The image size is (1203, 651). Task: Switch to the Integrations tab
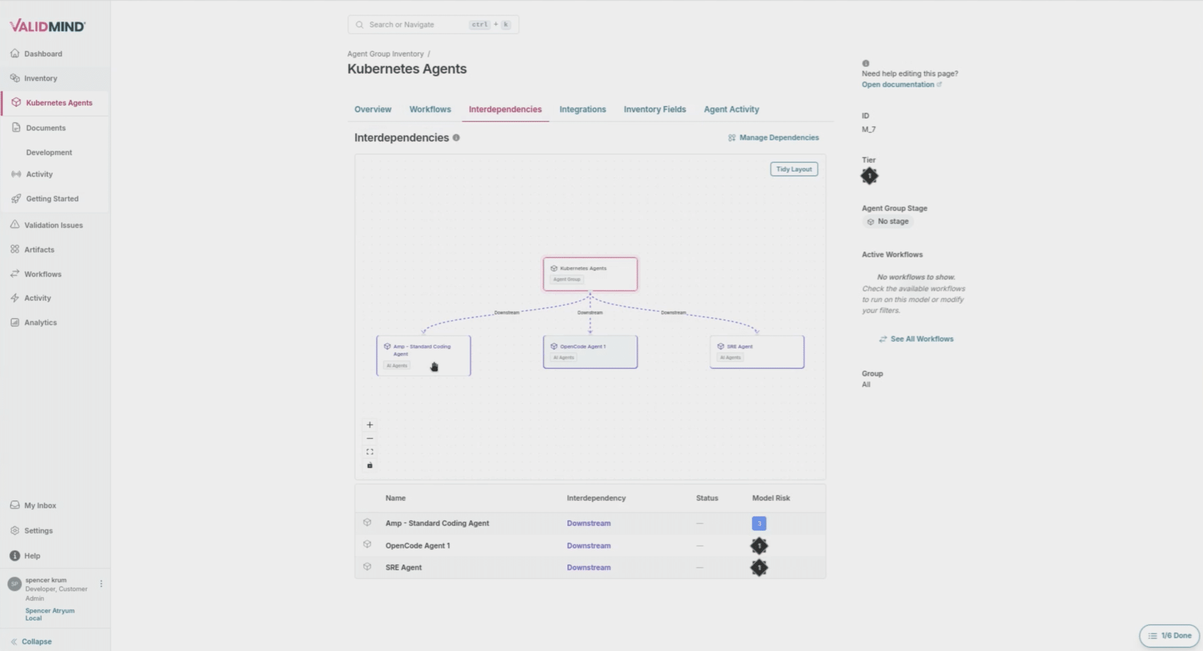(x=582, y=109)
